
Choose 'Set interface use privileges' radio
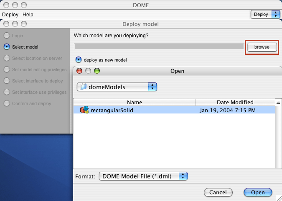(x=7, y=92)
